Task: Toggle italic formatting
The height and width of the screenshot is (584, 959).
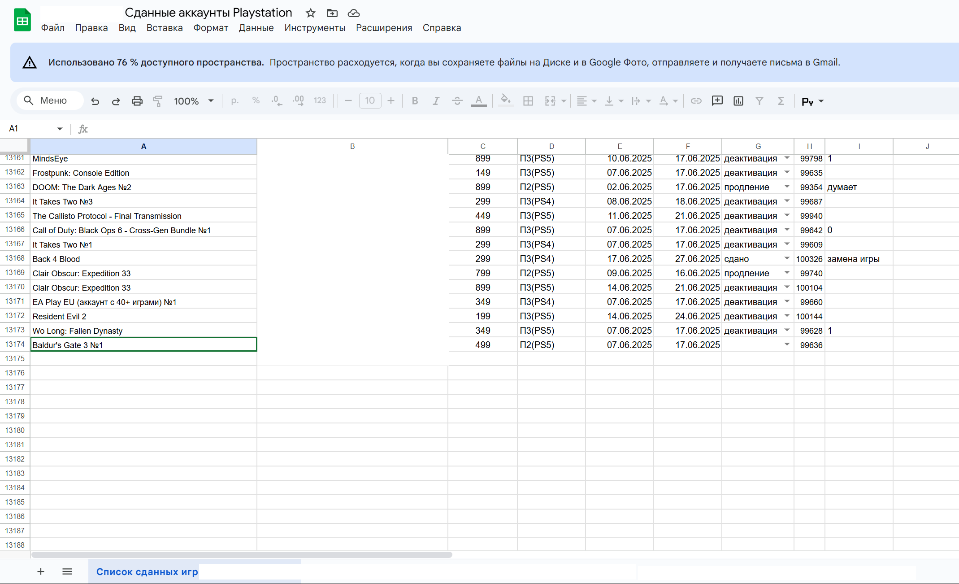Action: [x=436, y=101]
